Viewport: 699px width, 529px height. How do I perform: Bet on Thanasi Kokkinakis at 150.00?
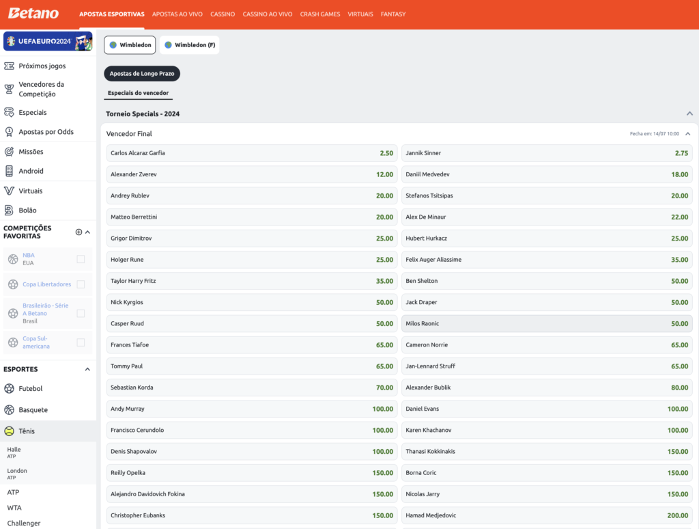click(x=547, y=452)
